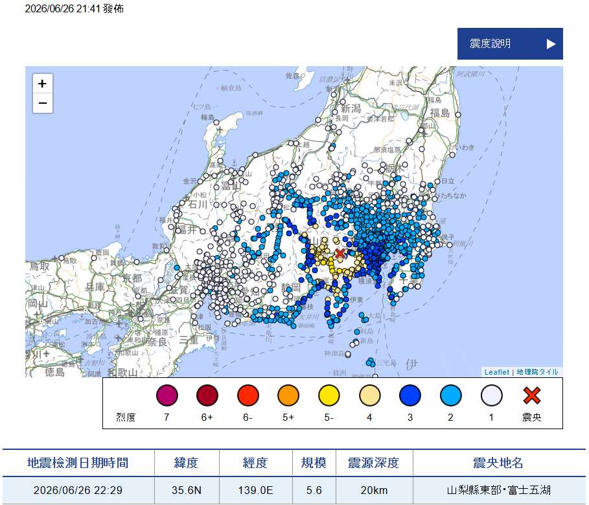Click the 岡山 label on the map

point(37,303)
